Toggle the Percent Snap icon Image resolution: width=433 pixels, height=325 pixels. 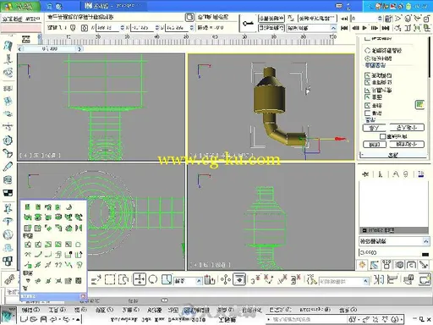(282, 279)
